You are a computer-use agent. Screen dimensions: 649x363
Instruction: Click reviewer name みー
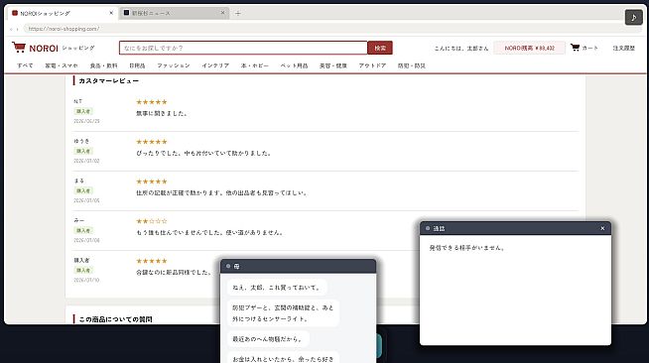pos(79,220)
